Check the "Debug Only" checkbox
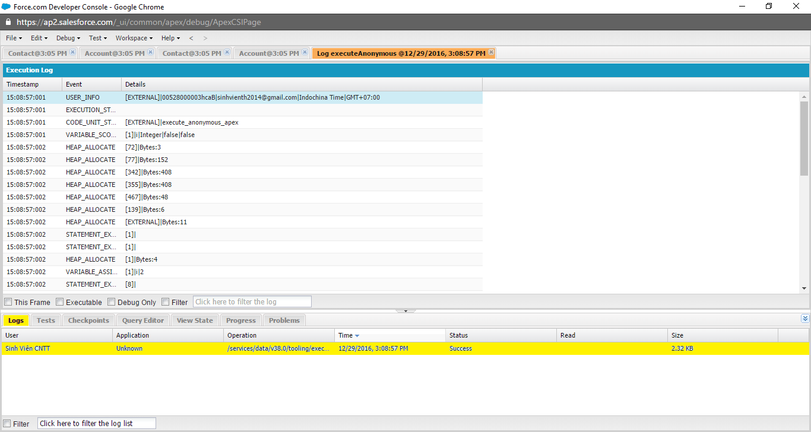This screenshot has height=432, width=811. tap(112, 301)
